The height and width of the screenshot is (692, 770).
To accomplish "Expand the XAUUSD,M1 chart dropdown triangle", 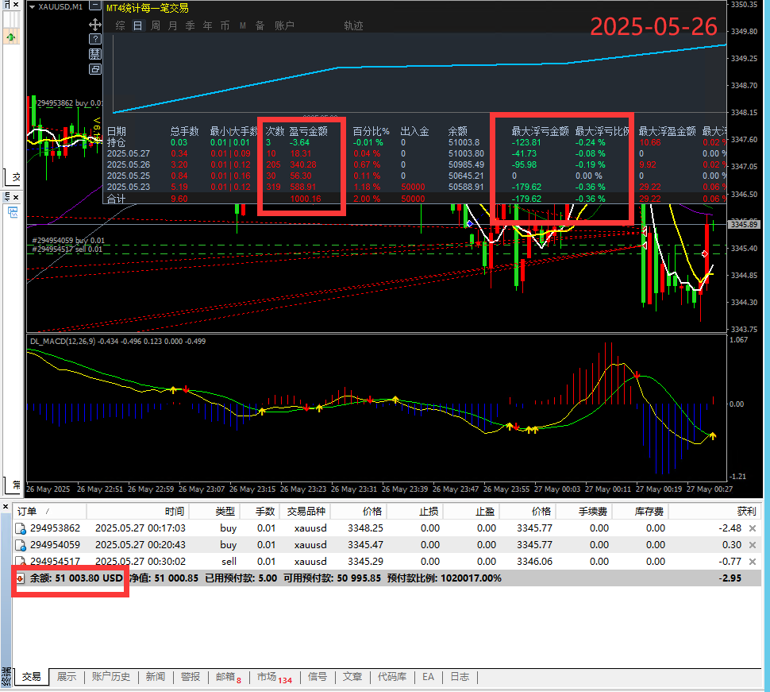I will 32,7.
